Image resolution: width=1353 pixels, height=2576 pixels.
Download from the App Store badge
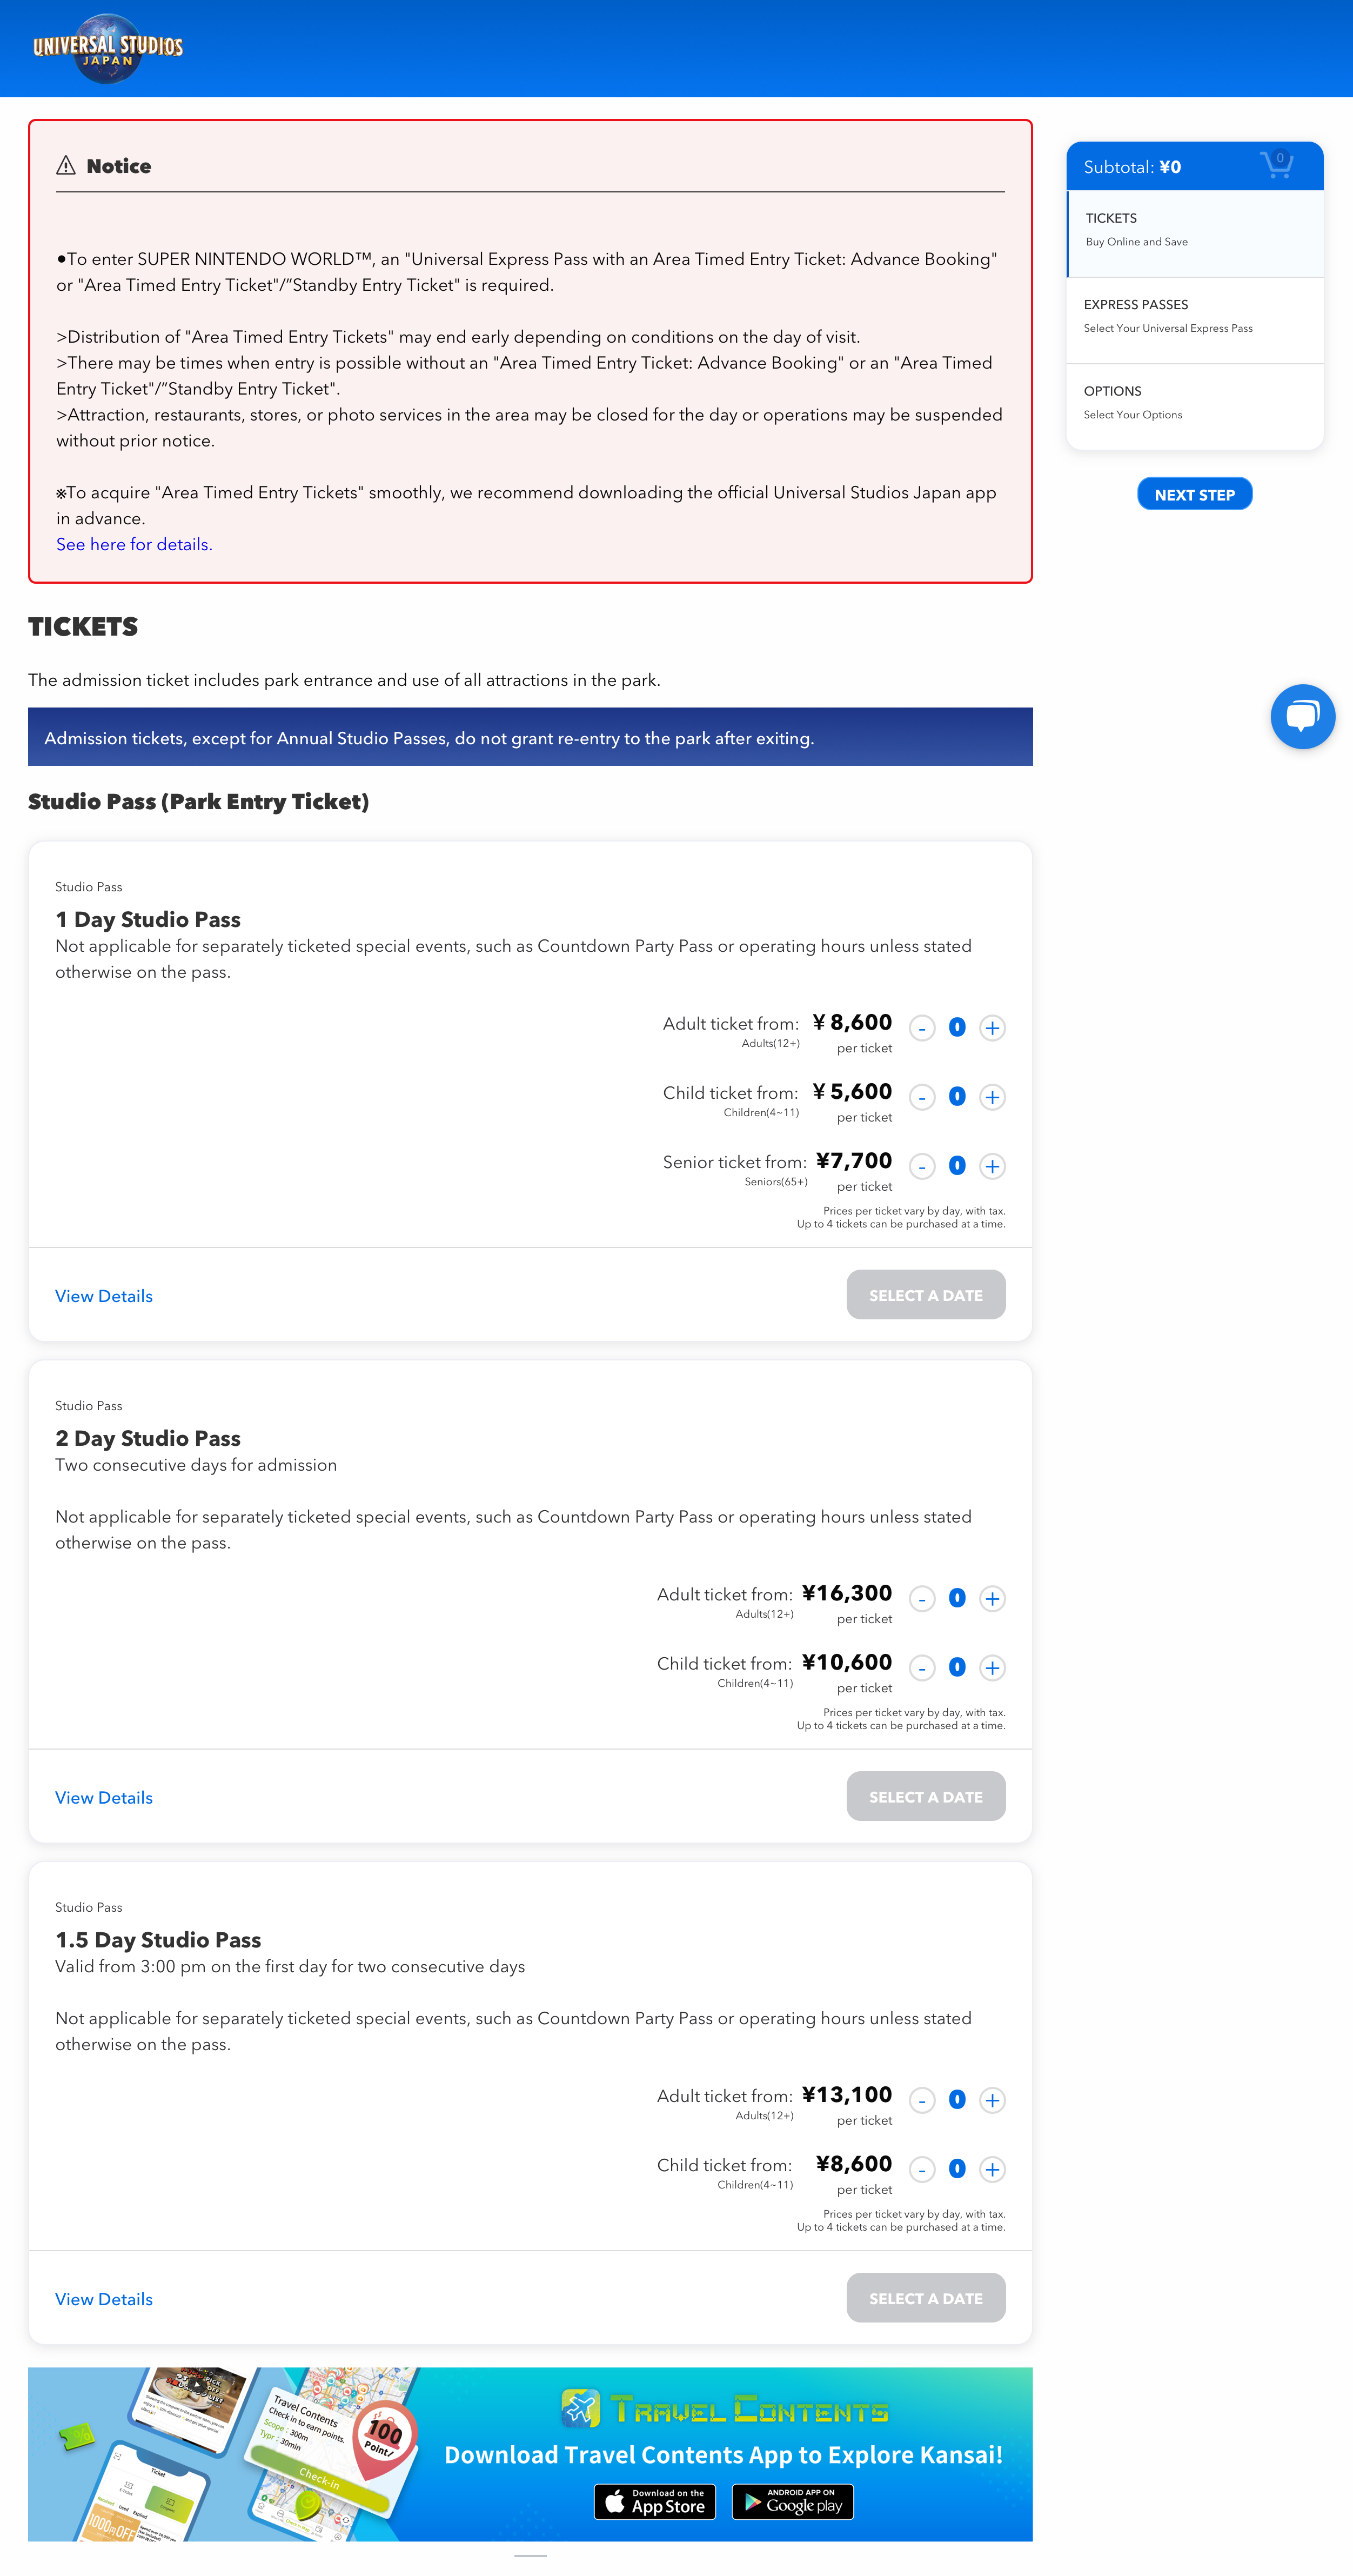tap(655, 2501)
